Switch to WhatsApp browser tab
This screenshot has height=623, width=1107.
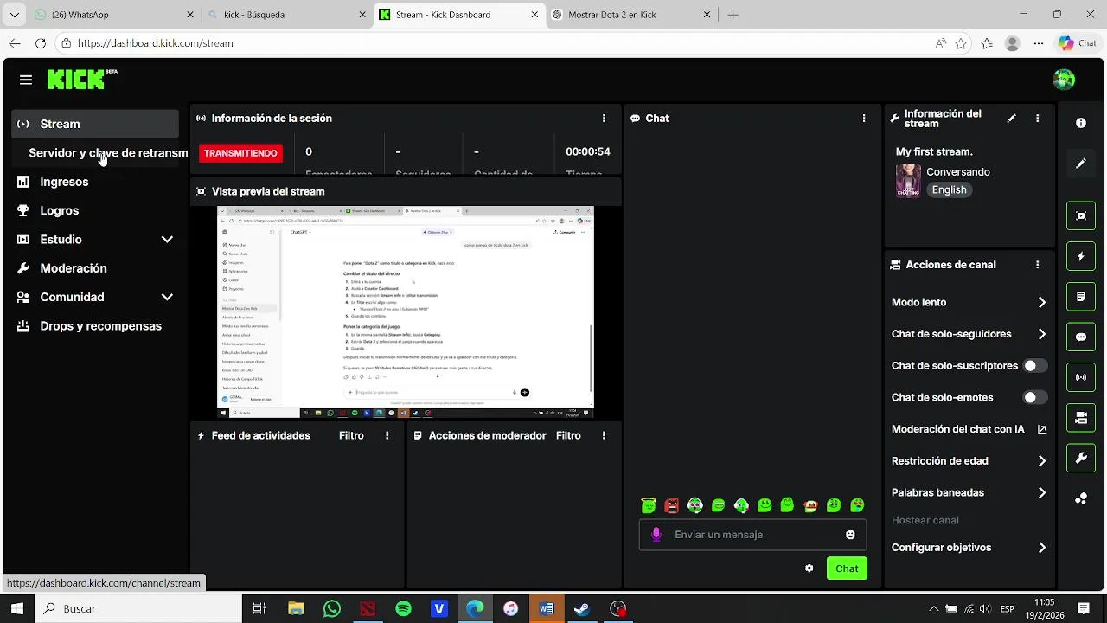112,15
